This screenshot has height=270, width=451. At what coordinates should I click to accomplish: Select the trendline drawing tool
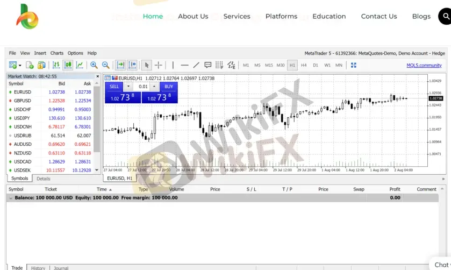click(196, 65)
